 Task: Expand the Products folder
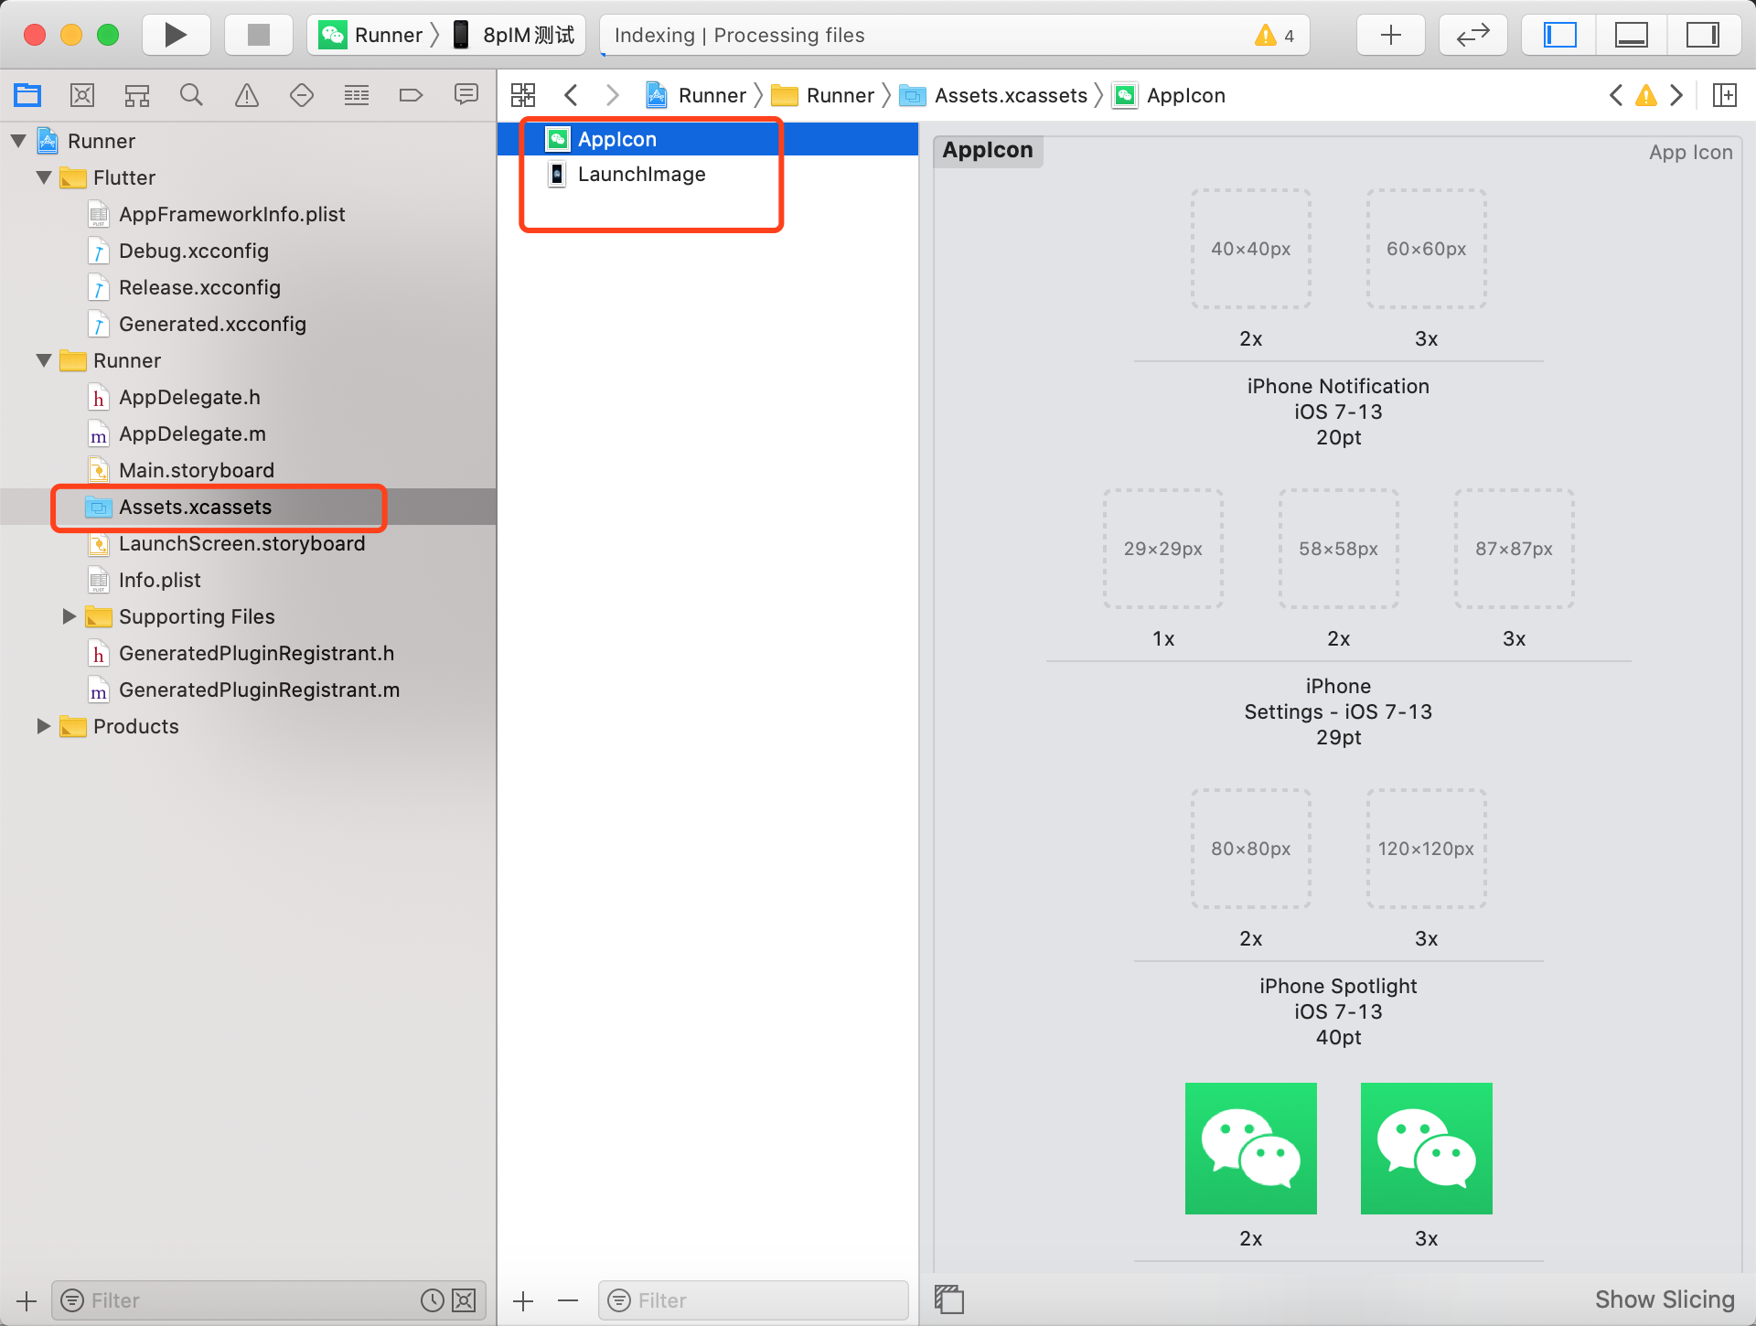pyautogui.click(x=44, y=726)
